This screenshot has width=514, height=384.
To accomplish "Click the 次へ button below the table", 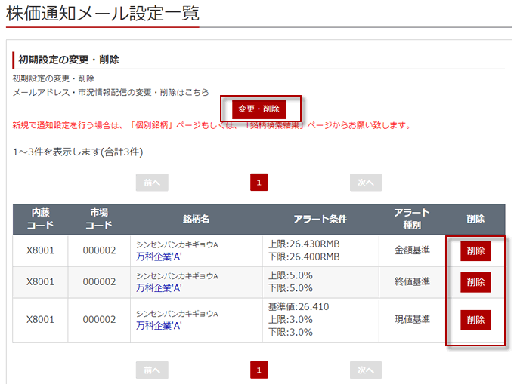I will tap(366, 370).
